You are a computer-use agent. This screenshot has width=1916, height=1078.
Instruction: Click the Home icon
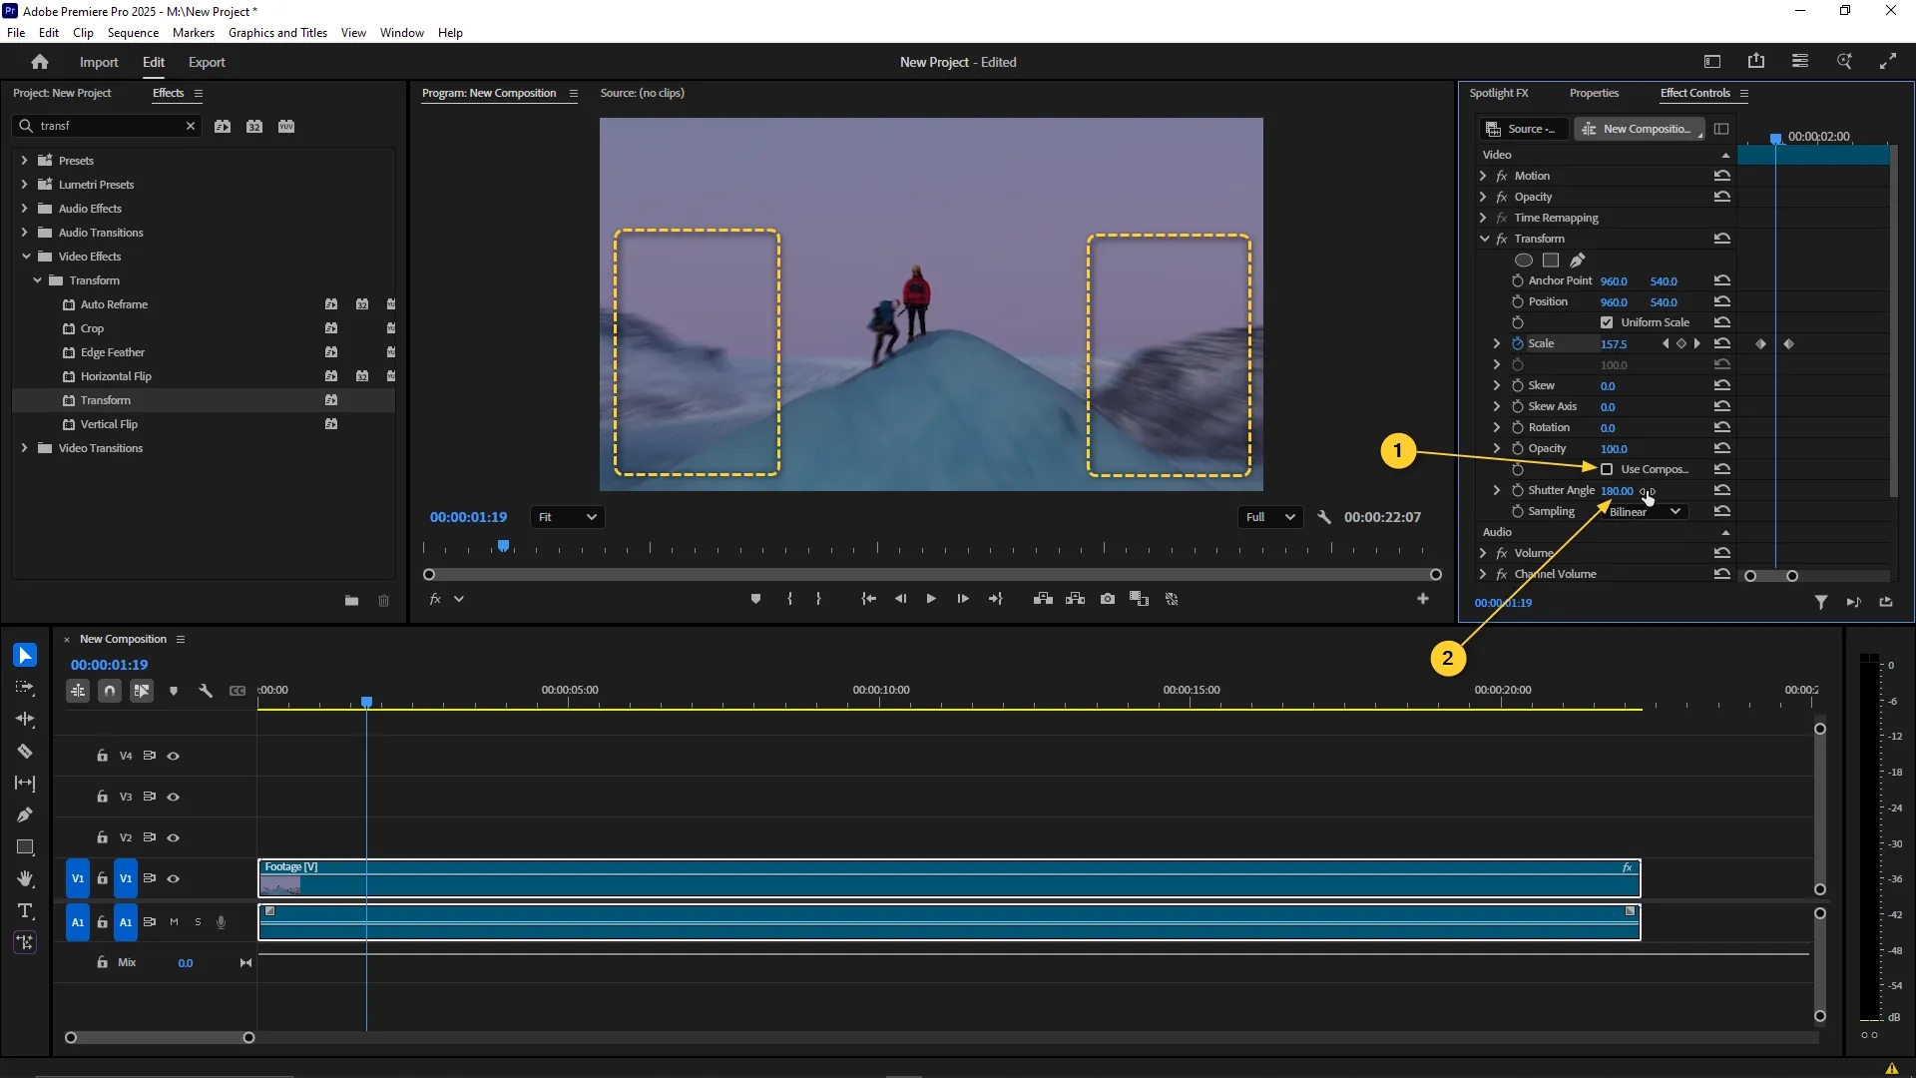pyautogui.click(x=40, y=62)
